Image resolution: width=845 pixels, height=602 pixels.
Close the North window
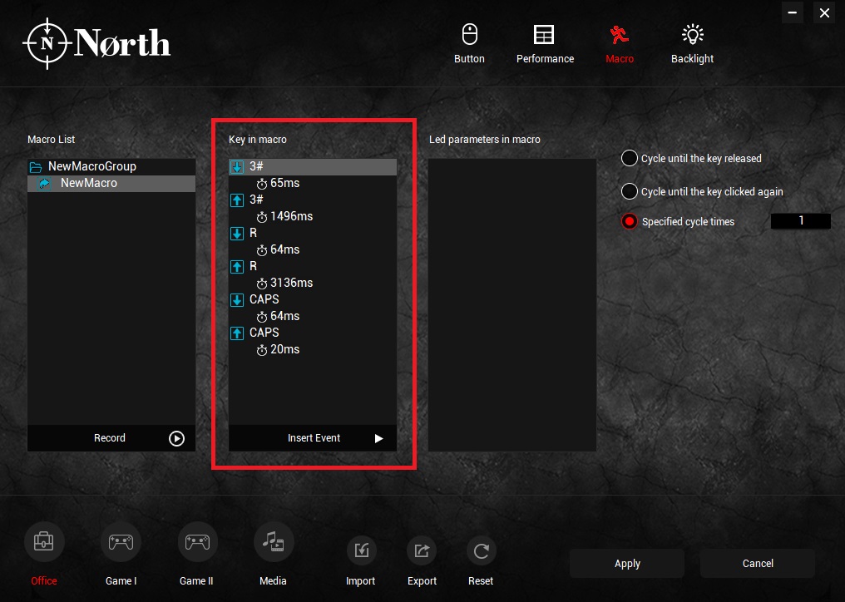pos(824,12)
